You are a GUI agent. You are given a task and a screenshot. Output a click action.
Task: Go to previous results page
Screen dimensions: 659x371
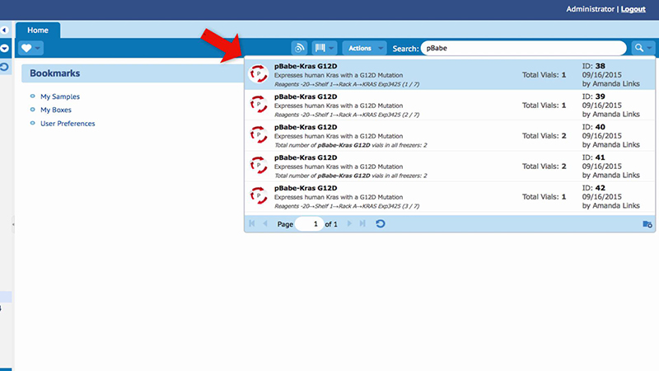pyautogui.click(x=264, y=223)
